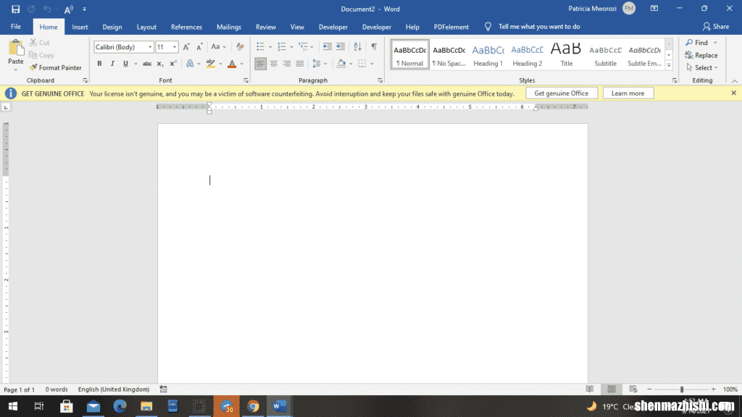Open Task View on the taskbar

39,406
